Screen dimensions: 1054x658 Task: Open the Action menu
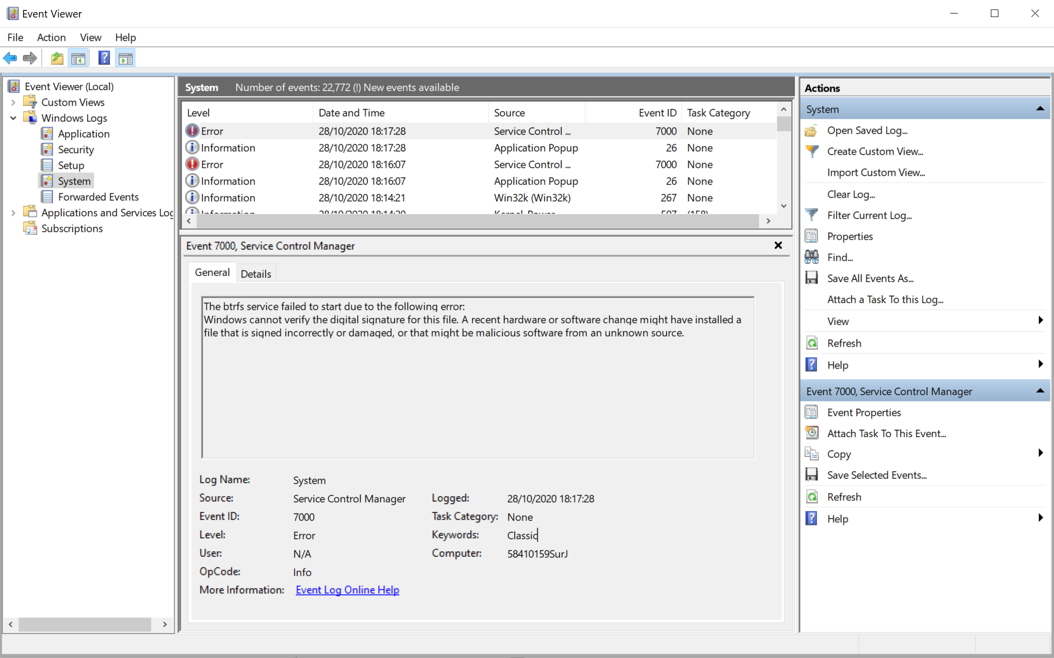coord(51,37)
